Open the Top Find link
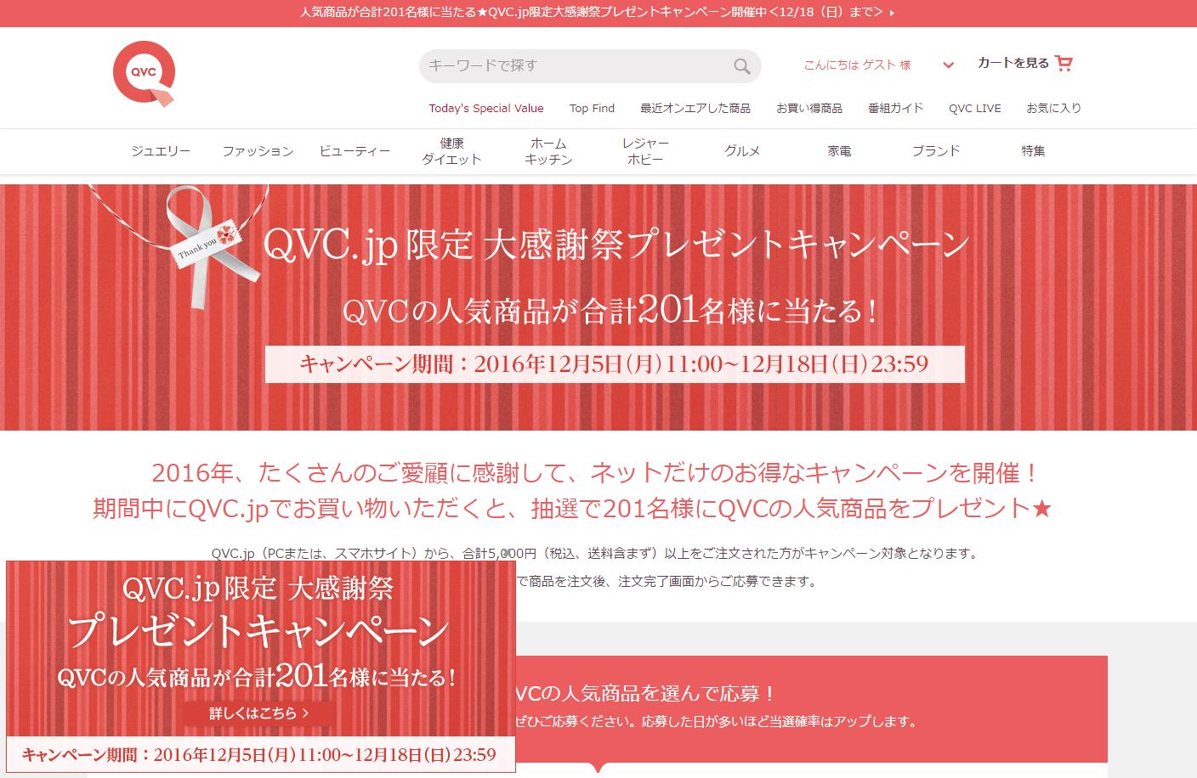 click(592, 108)
